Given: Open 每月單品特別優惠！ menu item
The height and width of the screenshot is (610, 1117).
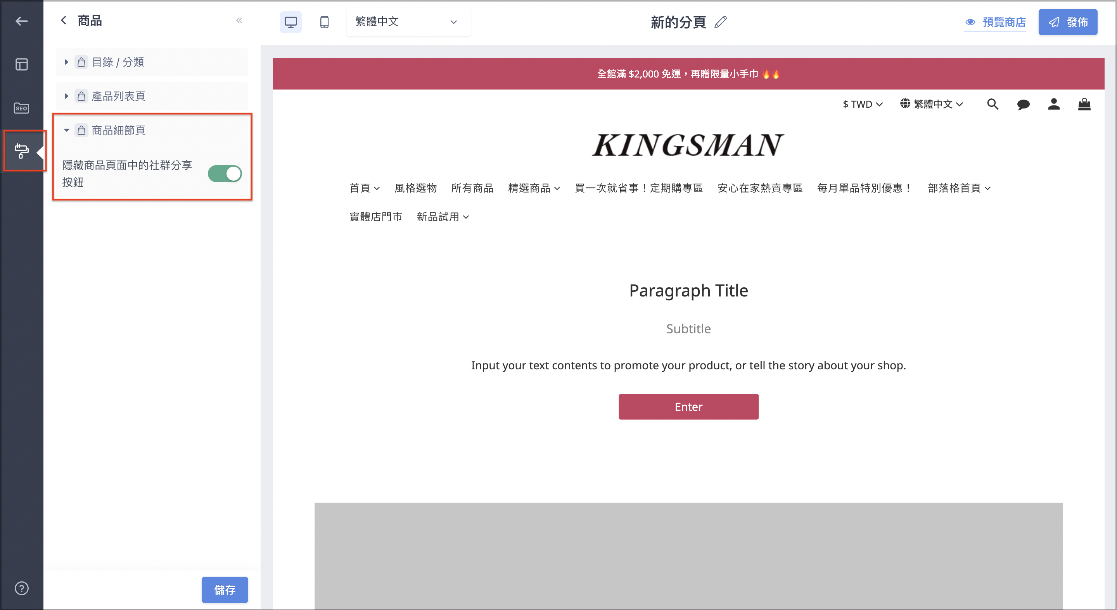Looking at the screenshot, I should pos(865,188).
